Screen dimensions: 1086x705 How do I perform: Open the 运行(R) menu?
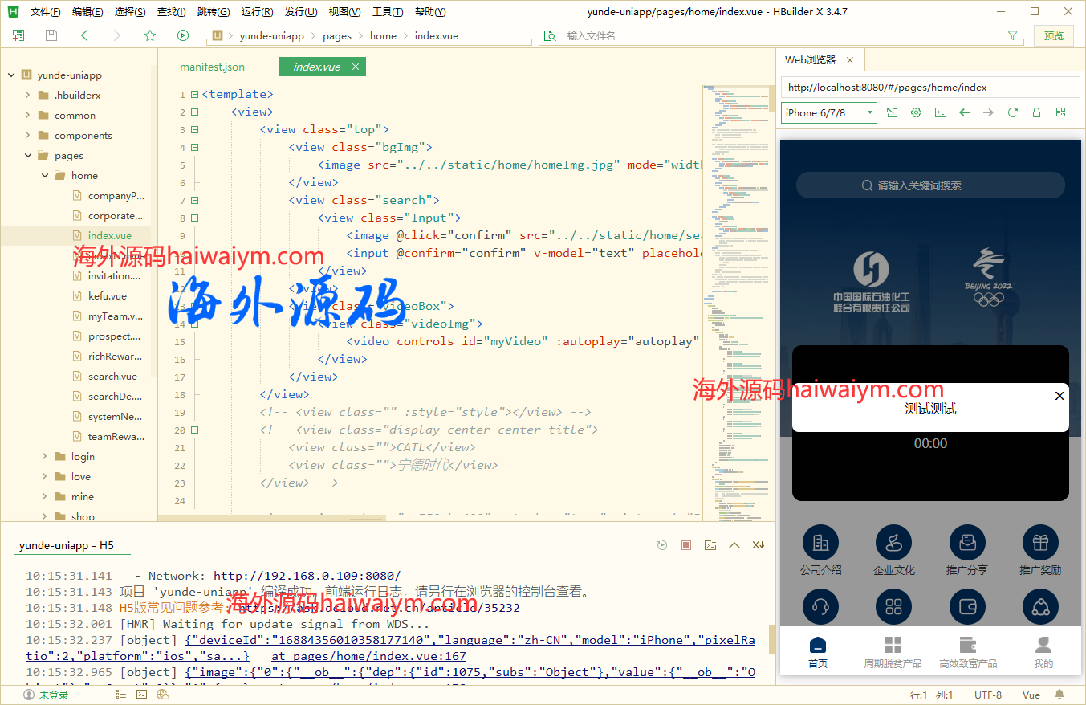click(x=257, y=12)
